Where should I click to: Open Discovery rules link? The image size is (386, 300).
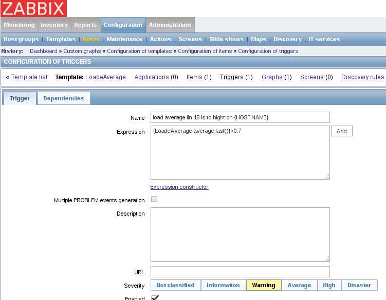[362, 77]
